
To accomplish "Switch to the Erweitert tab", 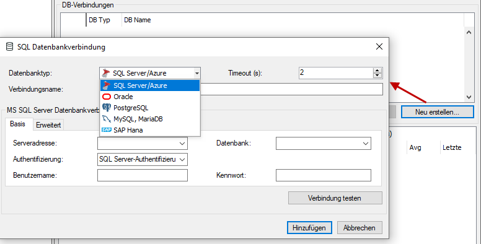I will pyautogui.click(x=48, y=125).
